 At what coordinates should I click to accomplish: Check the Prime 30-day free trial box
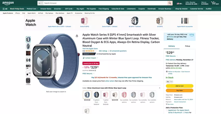point(165,34)
